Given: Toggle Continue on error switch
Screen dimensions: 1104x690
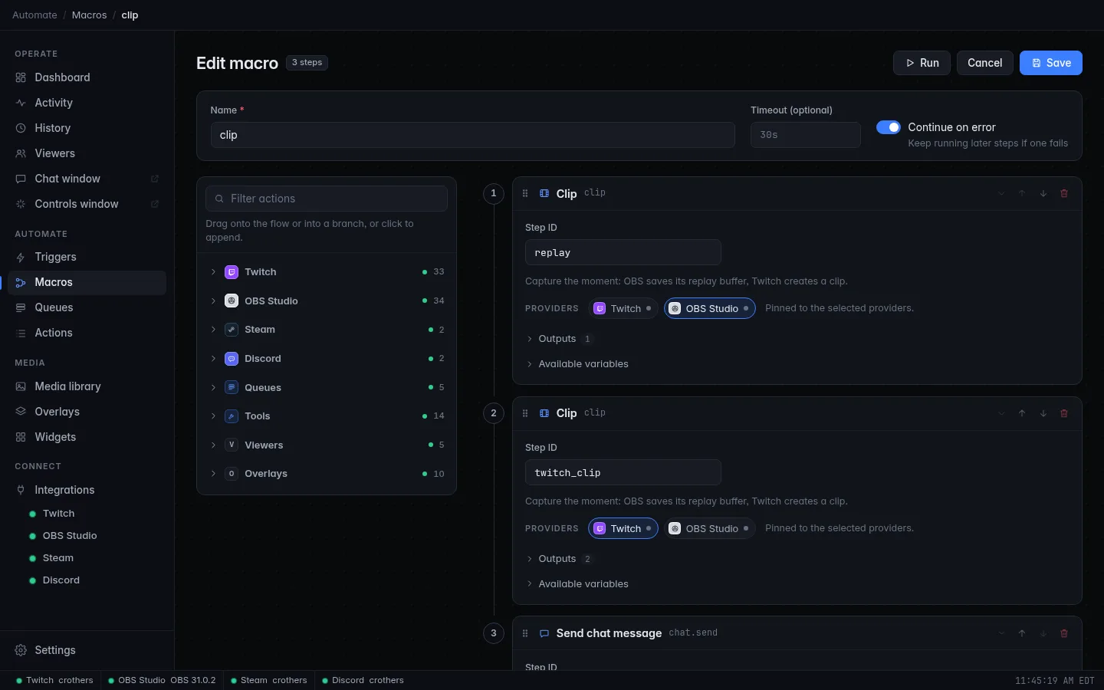Looking at the screenshot, I should (889, 127).
